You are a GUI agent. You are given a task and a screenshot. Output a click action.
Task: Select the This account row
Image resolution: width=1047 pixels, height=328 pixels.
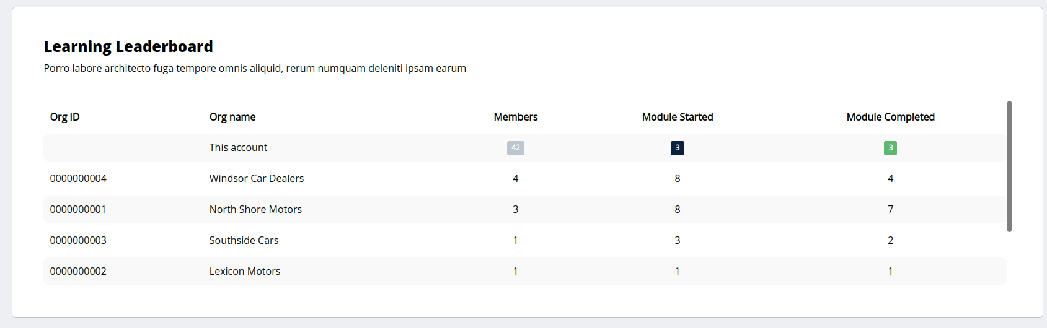pos(525,147)
